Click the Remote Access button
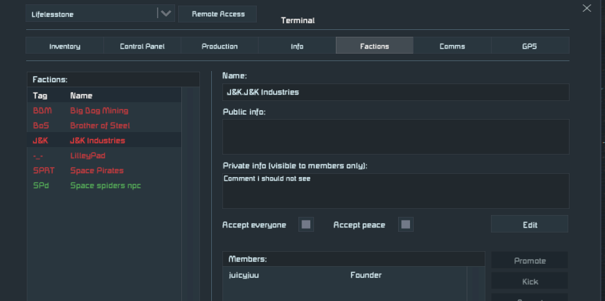Screen dimensions: 605x301 pyautogui.click(x=217, y=14)
